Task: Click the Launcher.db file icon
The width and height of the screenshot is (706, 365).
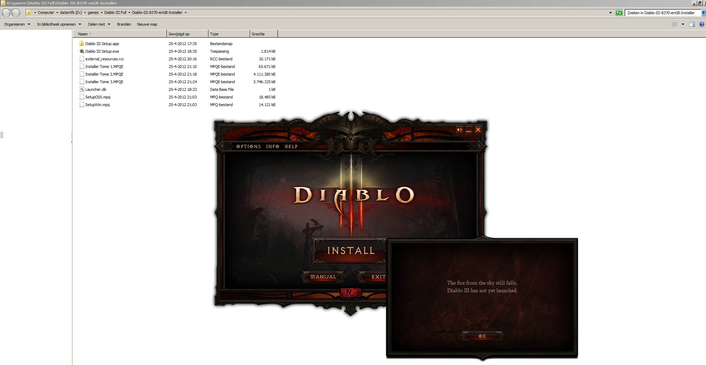Action: click(82, 89)
